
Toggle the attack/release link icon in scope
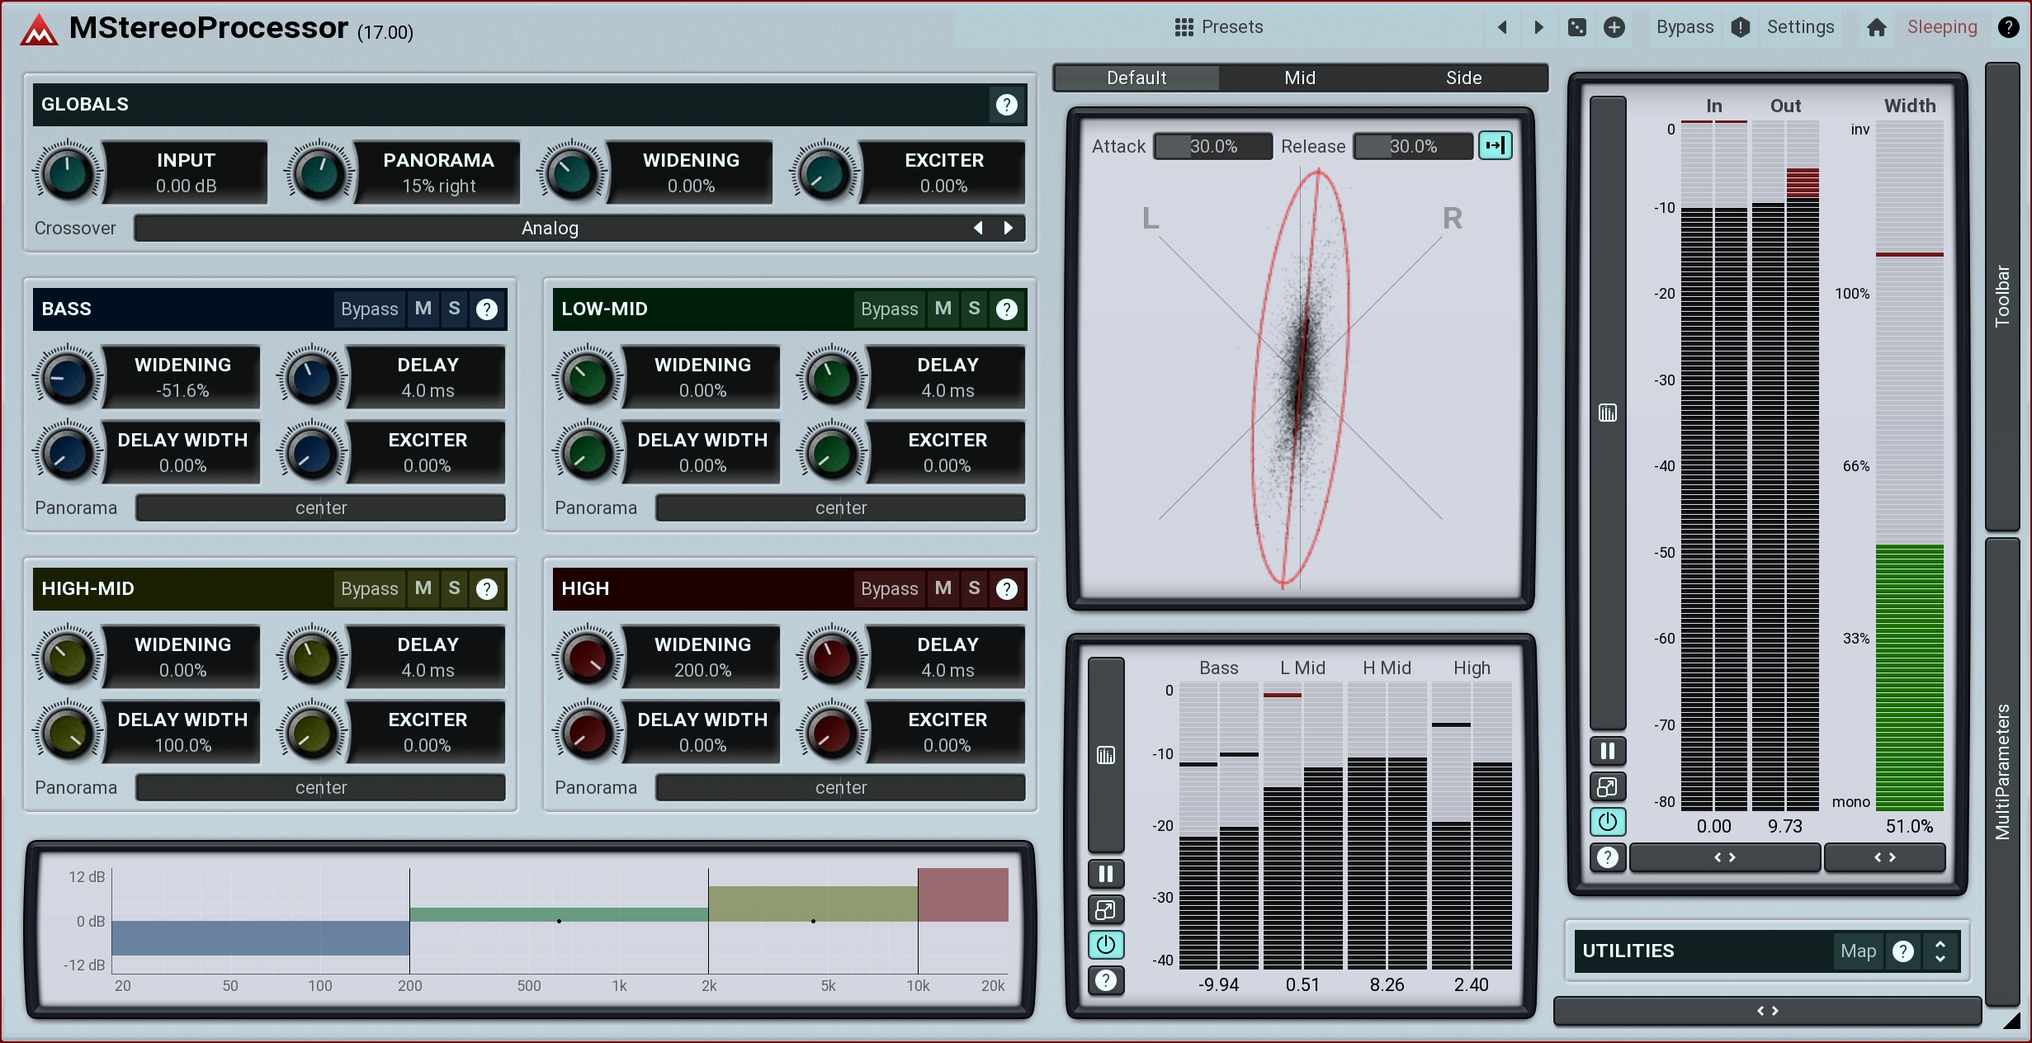tap(1495, 146)
